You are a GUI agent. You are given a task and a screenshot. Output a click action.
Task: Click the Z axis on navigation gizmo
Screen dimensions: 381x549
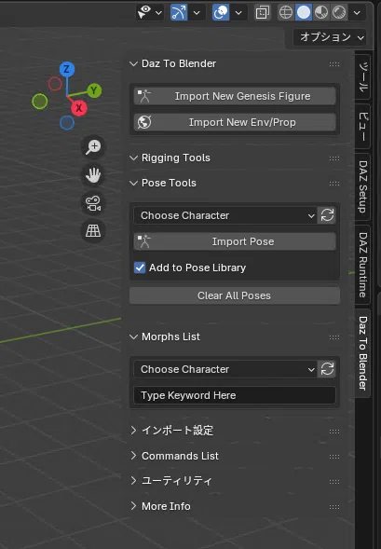point(66,69)
